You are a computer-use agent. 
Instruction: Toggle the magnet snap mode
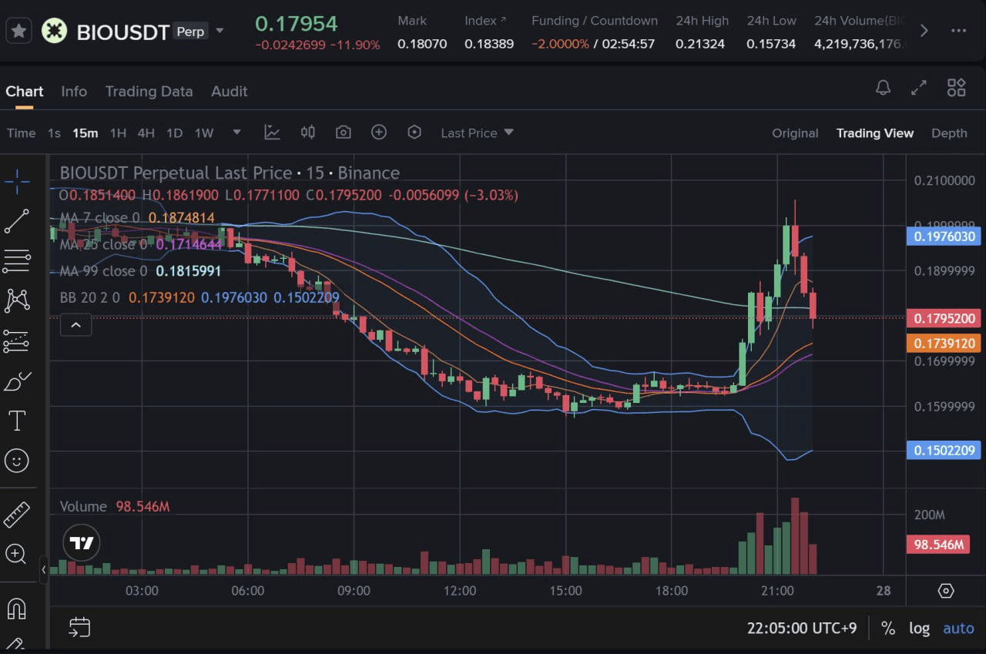point(17,609)
